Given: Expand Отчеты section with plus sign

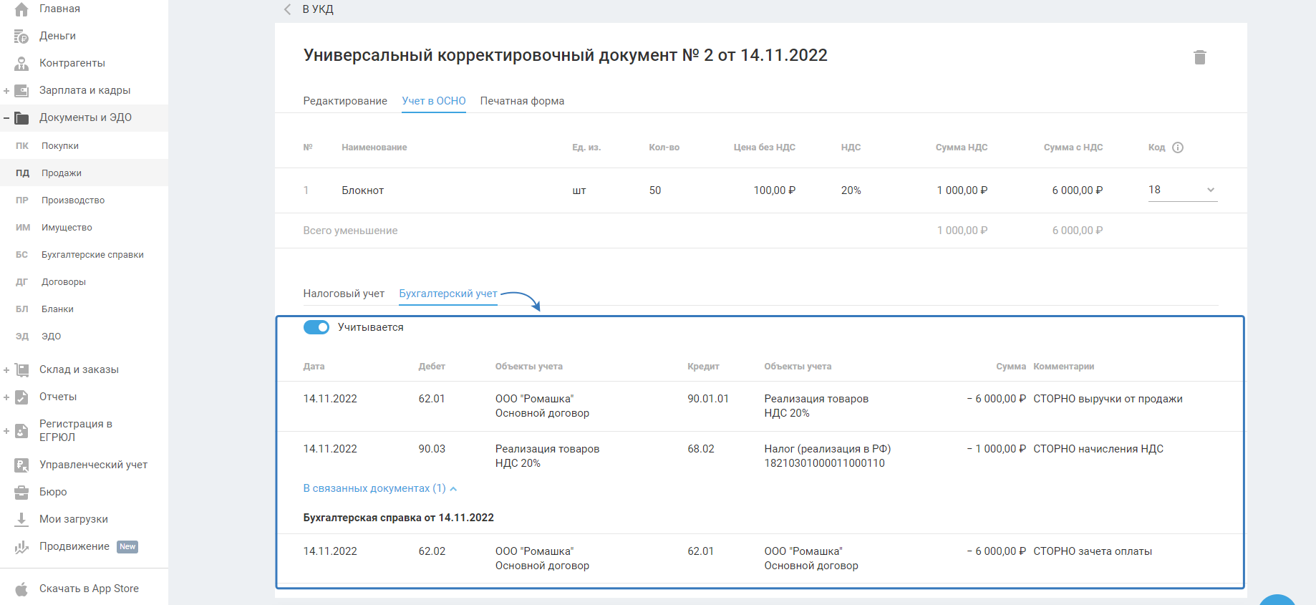Looking at the screenshot, I should pos(6,397).
